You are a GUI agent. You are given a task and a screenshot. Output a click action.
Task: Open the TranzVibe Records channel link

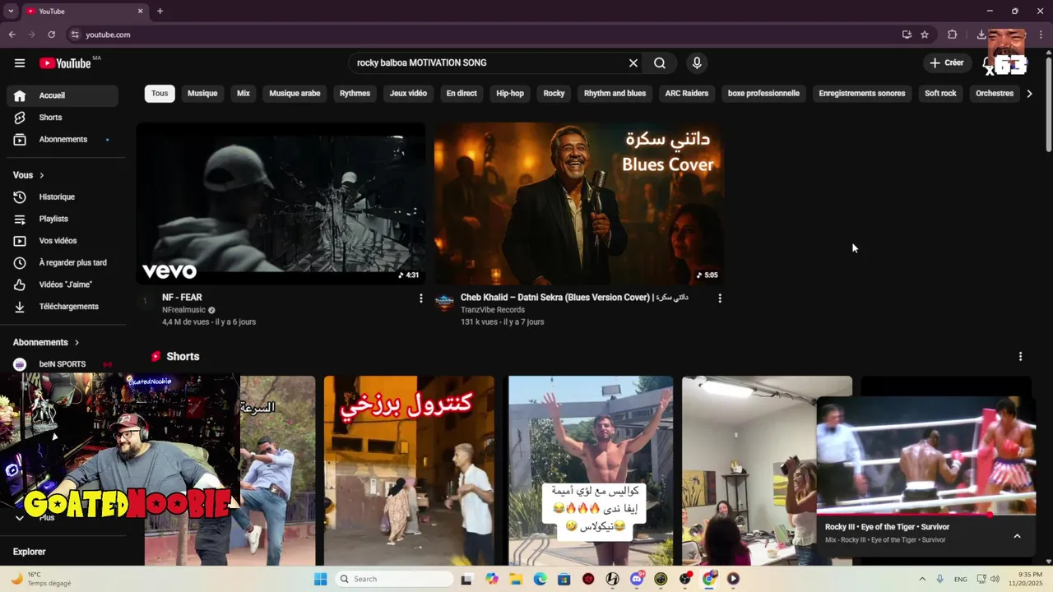[493, 310]
